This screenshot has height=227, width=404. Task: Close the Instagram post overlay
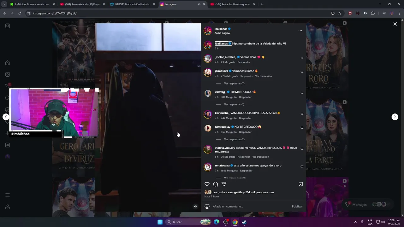tap(395, 24)
